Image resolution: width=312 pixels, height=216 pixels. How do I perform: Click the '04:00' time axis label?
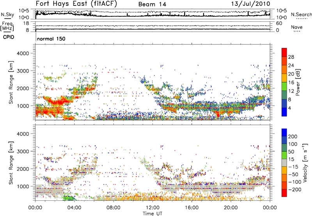[x=74, y=208]
